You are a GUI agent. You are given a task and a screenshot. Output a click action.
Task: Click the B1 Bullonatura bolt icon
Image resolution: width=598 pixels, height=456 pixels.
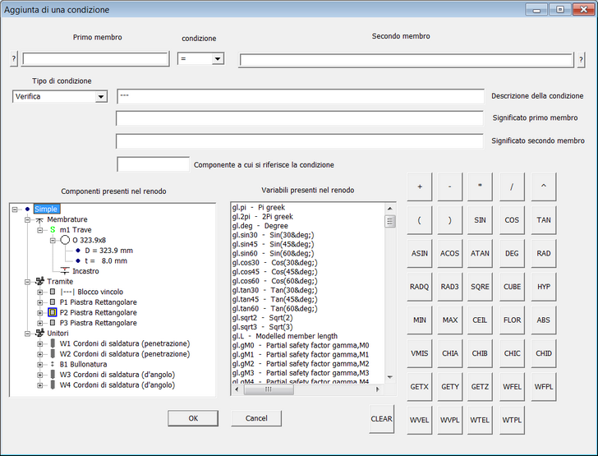[x=52, y=364]
